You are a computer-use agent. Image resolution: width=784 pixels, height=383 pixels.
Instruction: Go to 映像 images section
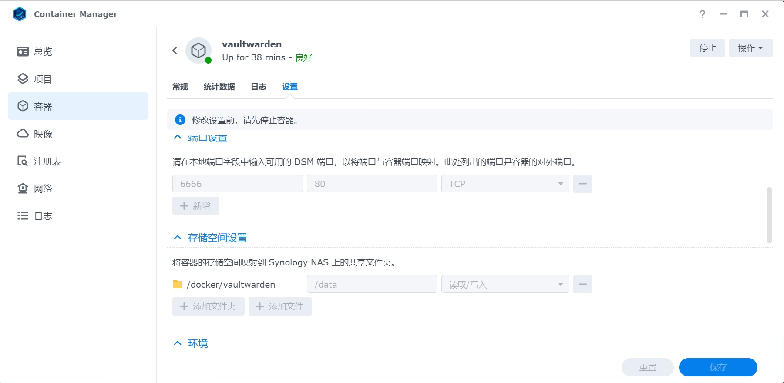coord(43,134)
